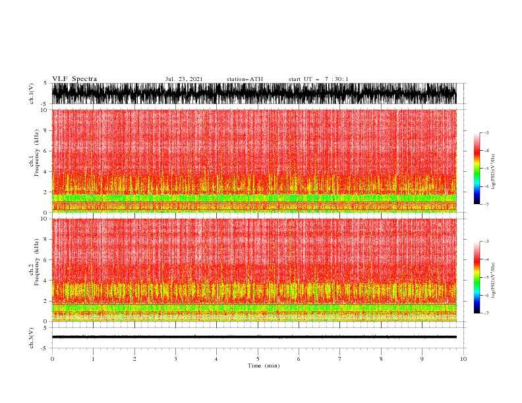Image resolution: width=522 pixels, height=403 pixels.
Task: Click time axis tick label "7"
Action: 340,359
